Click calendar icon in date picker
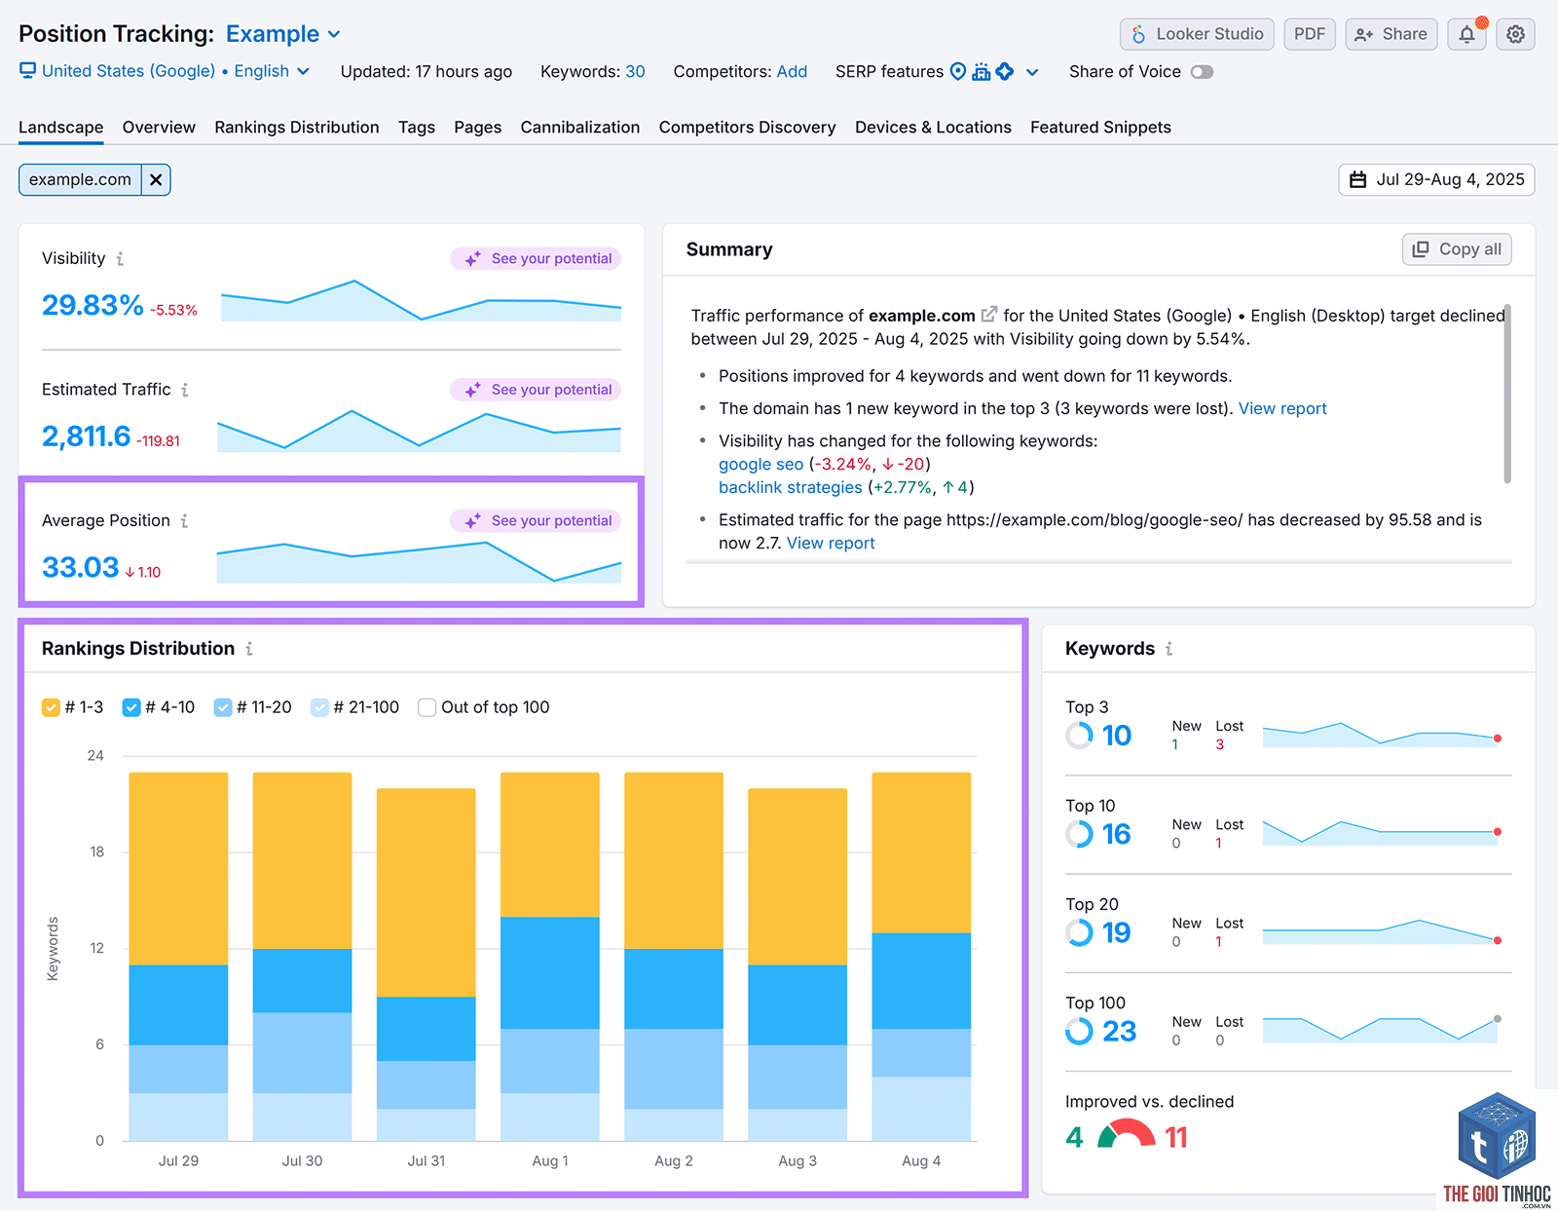 [1357, 180]
